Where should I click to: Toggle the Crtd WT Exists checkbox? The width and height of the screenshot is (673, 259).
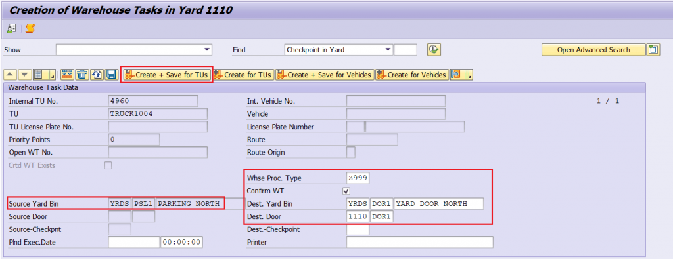(x=108, y=165)
